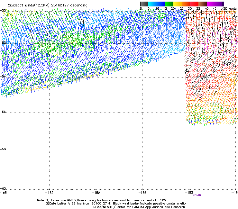
Task: Click the -56 latitude axis label
Action: coord(3,112)
